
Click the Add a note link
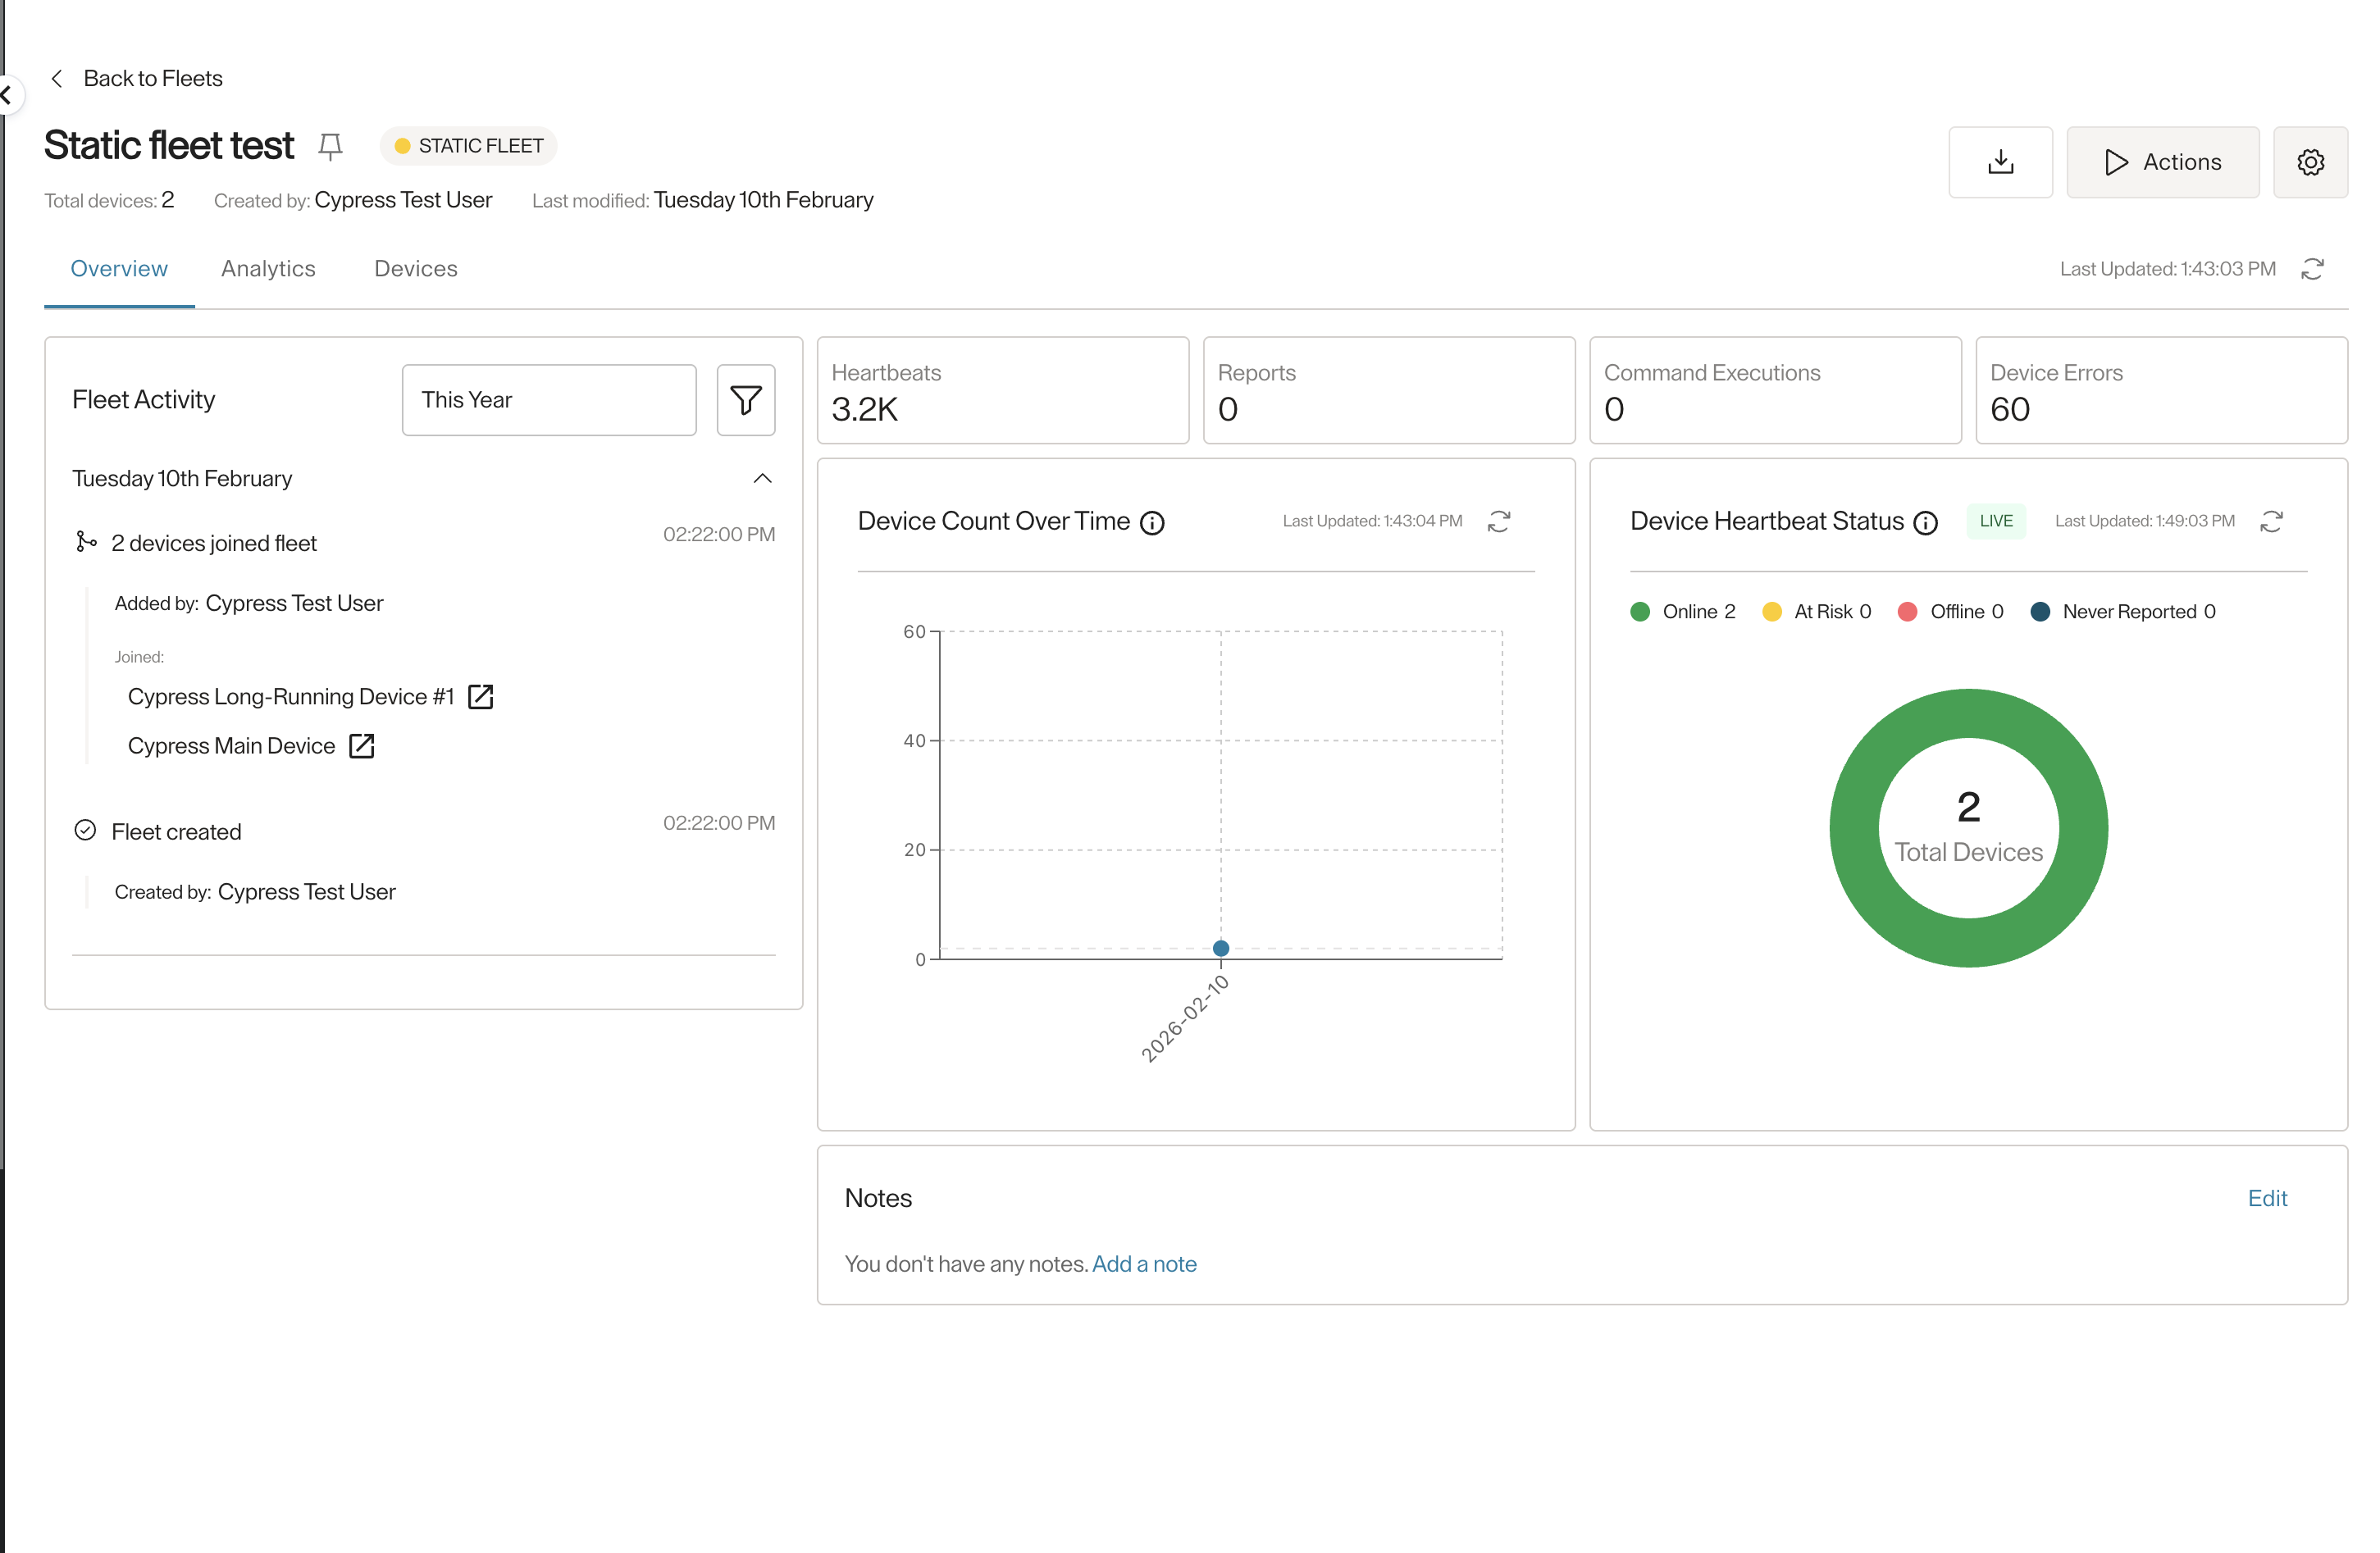[x=1144, y=1264]
